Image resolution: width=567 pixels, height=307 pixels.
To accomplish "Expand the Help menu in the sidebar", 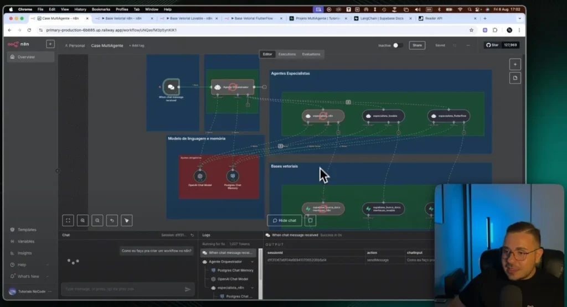I will tap(29, 265).
